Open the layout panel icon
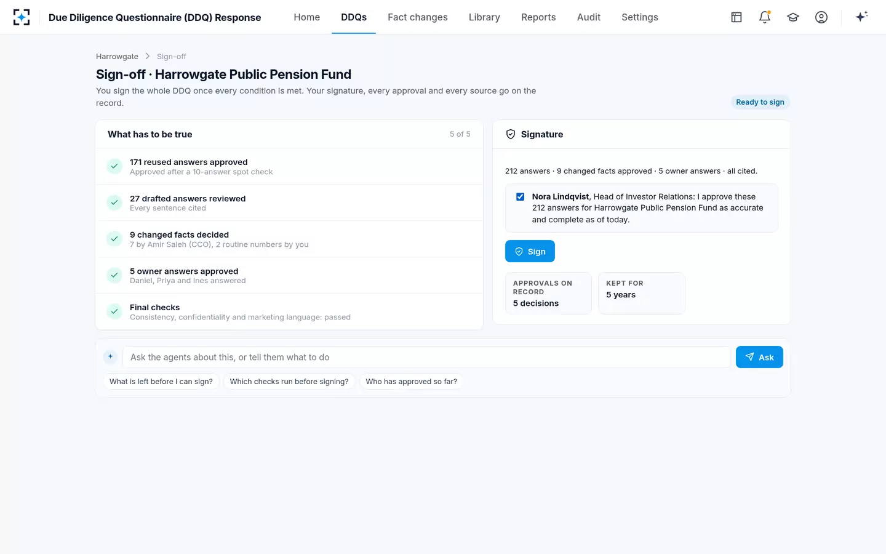The width and height of the screenshot is (886, 554). coord(736,17)
